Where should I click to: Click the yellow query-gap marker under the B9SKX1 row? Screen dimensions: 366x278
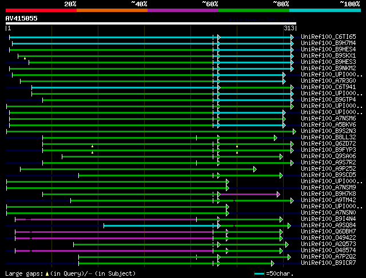click(25, 58)
